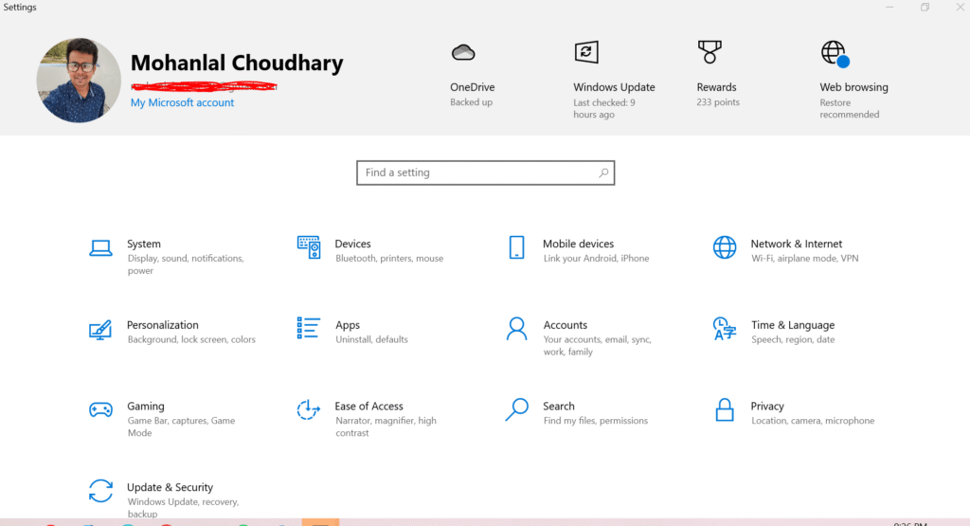
Task: Open the Gaming controller icon
Action: pyautogui.click(x=100, y=410)
